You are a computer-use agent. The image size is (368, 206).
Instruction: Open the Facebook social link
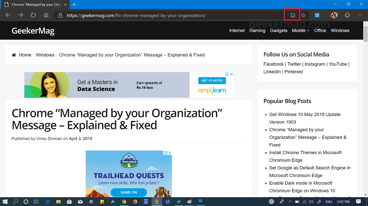[273, 64]
